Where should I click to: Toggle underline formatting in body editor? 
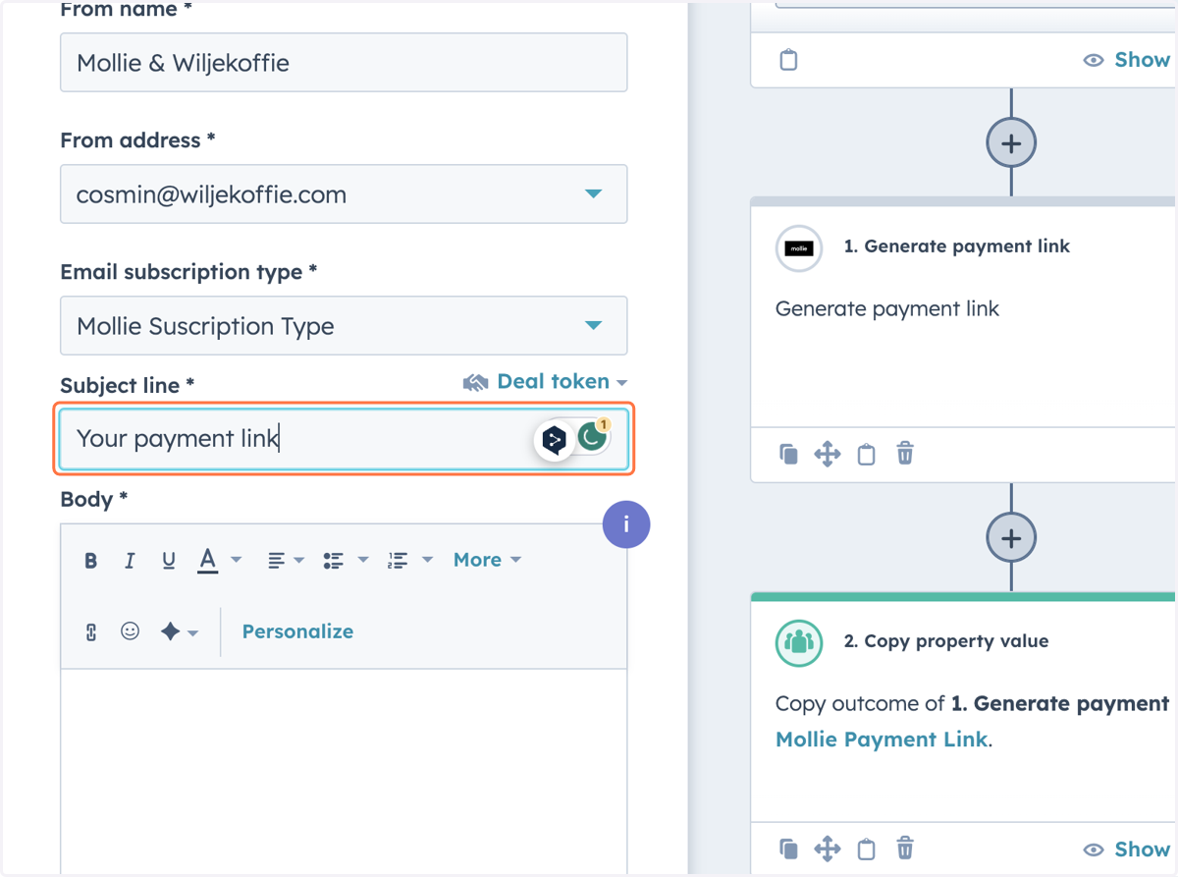tap(169, 561)
